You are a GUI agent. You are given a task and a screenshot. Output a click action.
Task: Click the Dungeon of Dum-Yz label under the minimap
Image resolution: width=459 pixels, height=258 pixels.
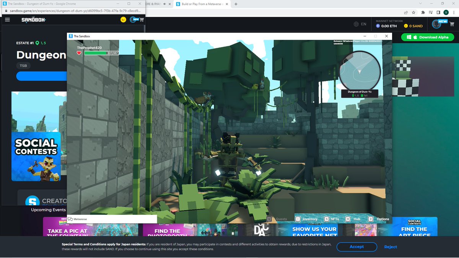click(360, 92)
